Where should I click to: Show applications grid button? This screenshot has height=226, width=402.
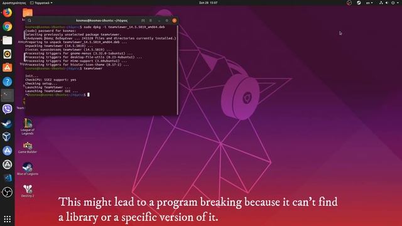7,219
